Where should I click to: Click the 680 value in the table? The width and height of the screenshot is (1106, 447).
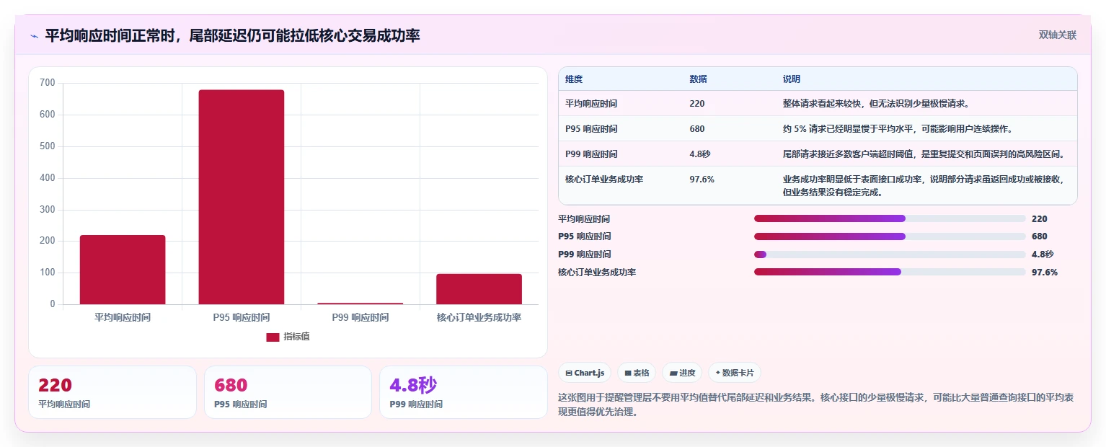click(x=697, y=129)
